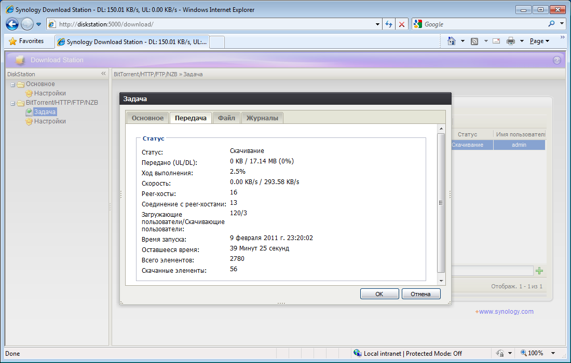
Task: Open the zoom level dropdown arrow
Action: point(553,353)
